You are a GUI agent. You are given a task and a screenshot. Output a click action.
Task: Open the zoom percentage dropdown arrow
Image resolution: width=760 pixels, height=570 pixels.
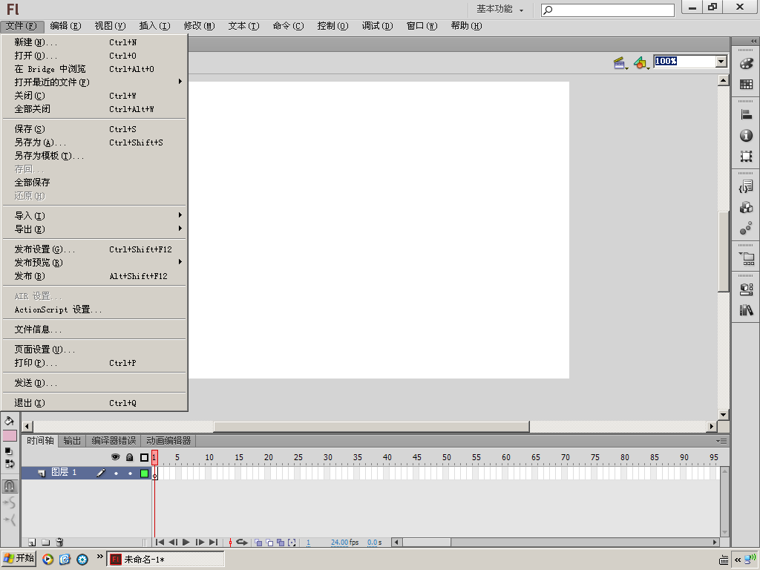click(x=721, y=61)
